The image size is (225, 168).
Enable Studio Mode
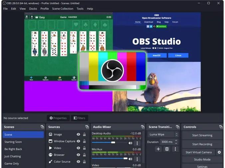[x=202, y=159]
